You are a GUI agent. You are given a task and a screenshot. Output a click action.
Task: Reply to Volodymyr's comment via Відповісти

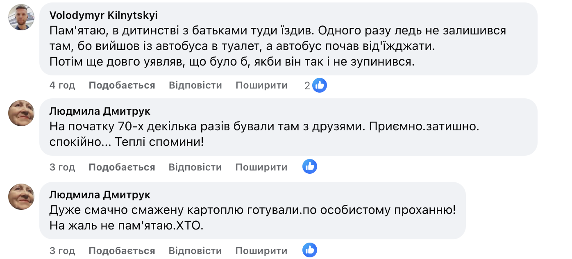tap(195, 85)
